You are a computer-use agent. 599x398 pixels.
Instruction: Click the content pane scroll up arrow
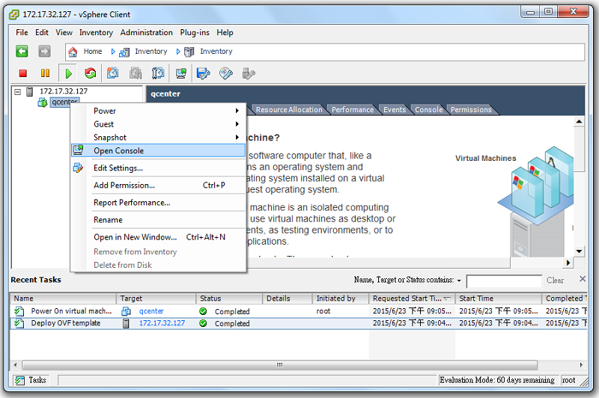(579, 121)
